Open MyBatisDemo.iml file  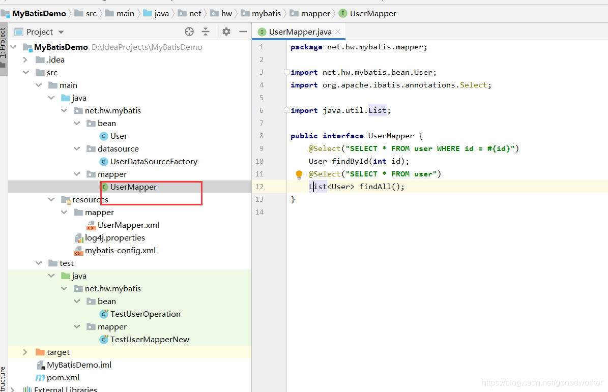(79, 365)
